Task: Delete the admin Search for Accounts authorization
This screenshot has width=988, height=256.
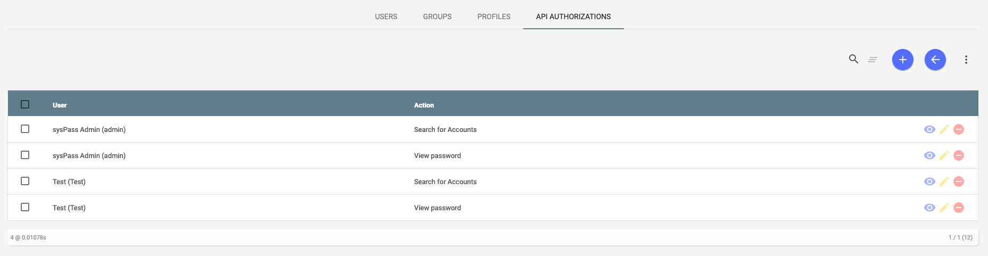Action: (959, 129)
